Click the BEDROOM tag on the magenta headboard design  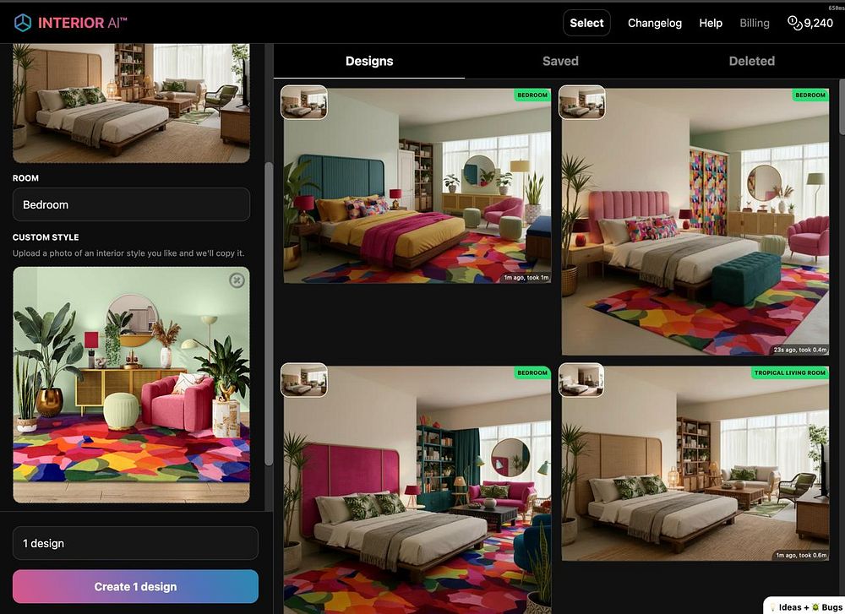tap(532, 372)
